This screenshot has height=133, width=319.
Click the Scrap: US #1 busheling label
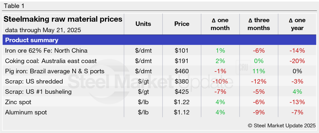38,92
